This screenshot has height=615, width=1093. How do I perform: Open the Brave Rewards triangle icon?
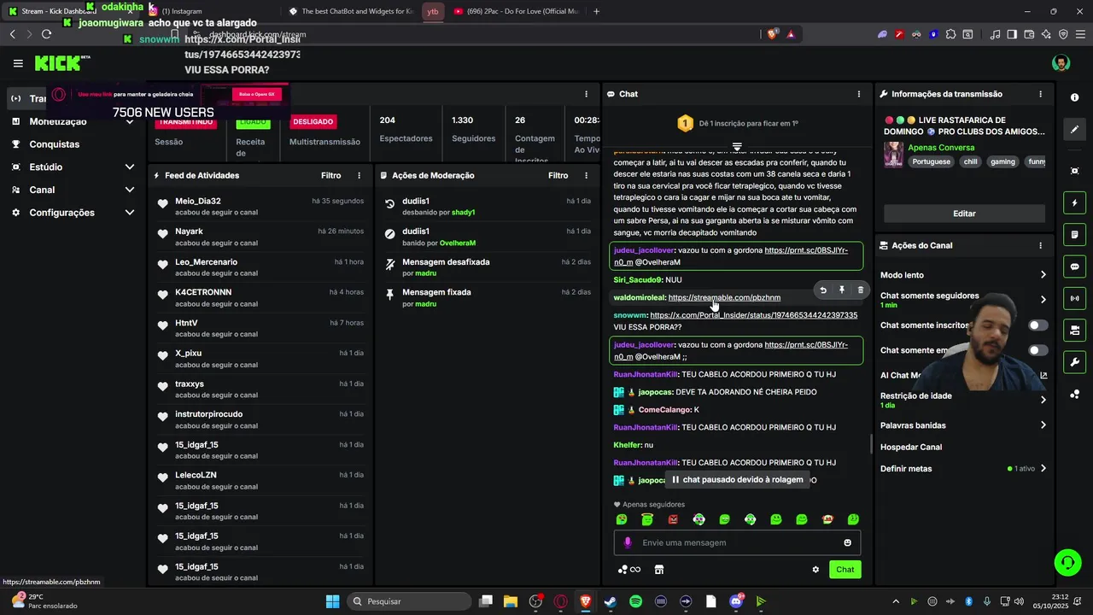point(791,34)
